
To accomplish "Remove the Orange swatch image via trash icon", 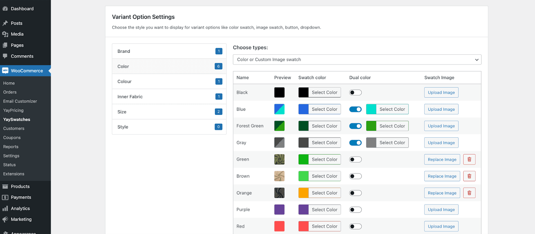I will 469,193.
